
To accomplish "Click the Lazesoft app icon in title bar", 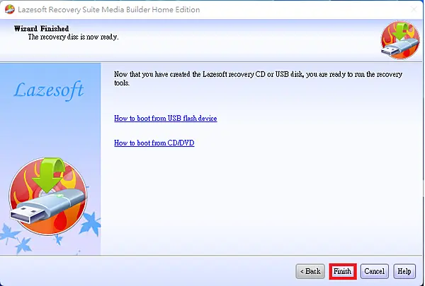I will [x=9, y=9].
